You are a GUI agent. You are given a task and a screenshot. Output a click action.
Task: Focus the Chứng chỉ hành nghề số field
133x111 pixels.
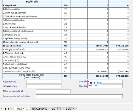pyautogui.click(x=53, y=91)
